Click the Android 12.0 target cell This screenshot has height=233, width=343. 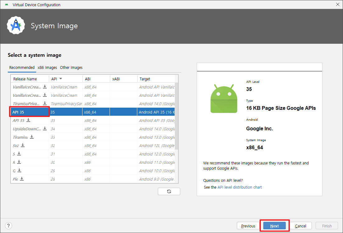(157, 154)
